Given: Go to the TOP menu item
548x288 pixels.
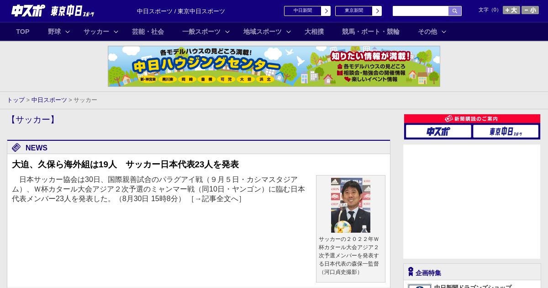Looking at the screenshot, I should point(23,32).
